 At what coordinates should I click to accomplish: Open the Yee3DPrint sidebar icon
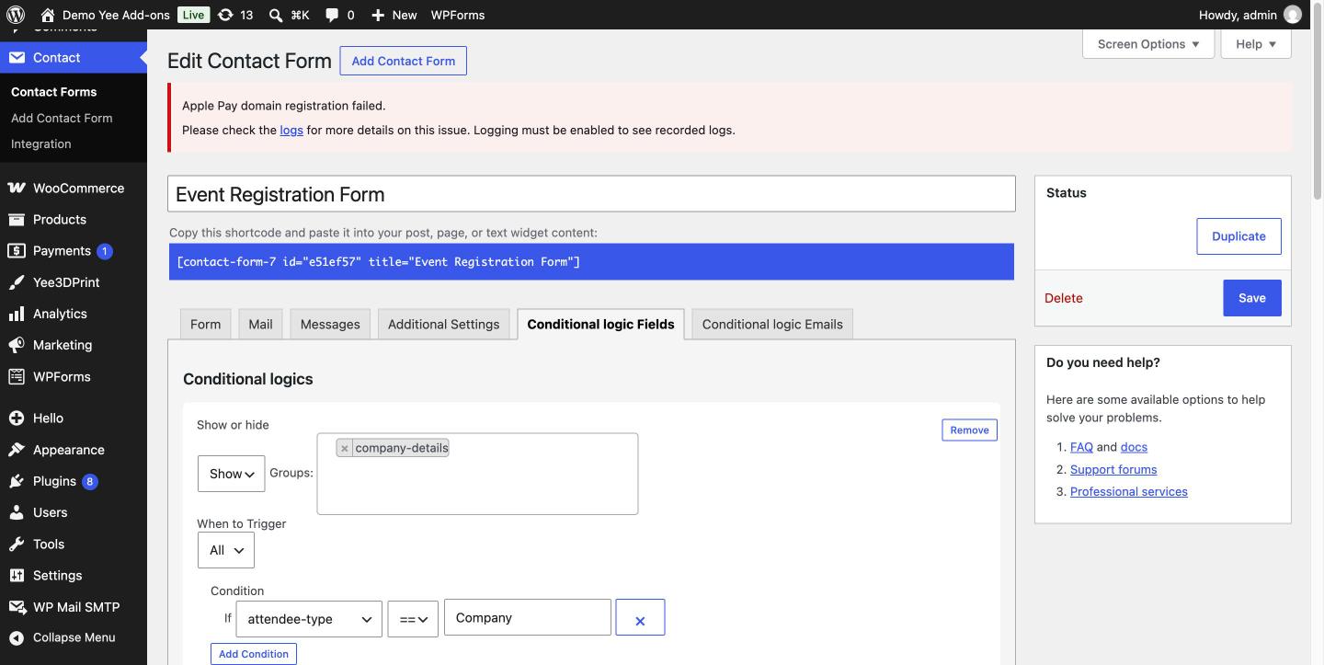[17, 282]
